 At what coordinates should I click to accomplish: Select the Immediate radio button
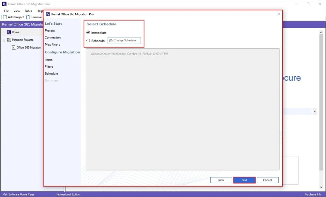coord(88,33)
